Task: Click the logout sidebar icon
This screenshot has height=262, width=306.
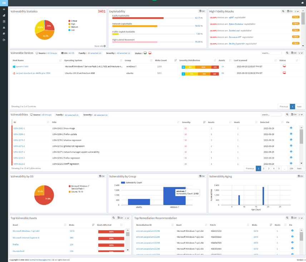Action: (4, 40)
